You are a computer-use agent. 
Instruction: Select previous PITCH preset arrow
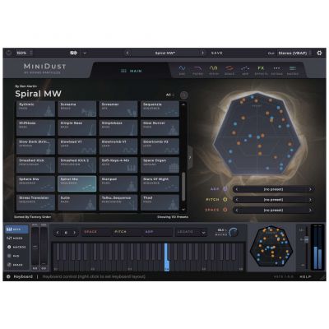[237, 200]
